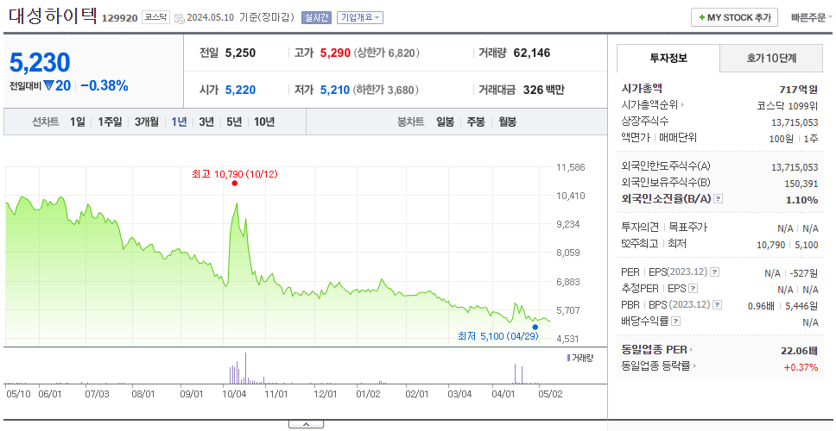Show 월봉 monthly candle chart
The width and height of the screenshot is (836, 431).
(508, 122)
